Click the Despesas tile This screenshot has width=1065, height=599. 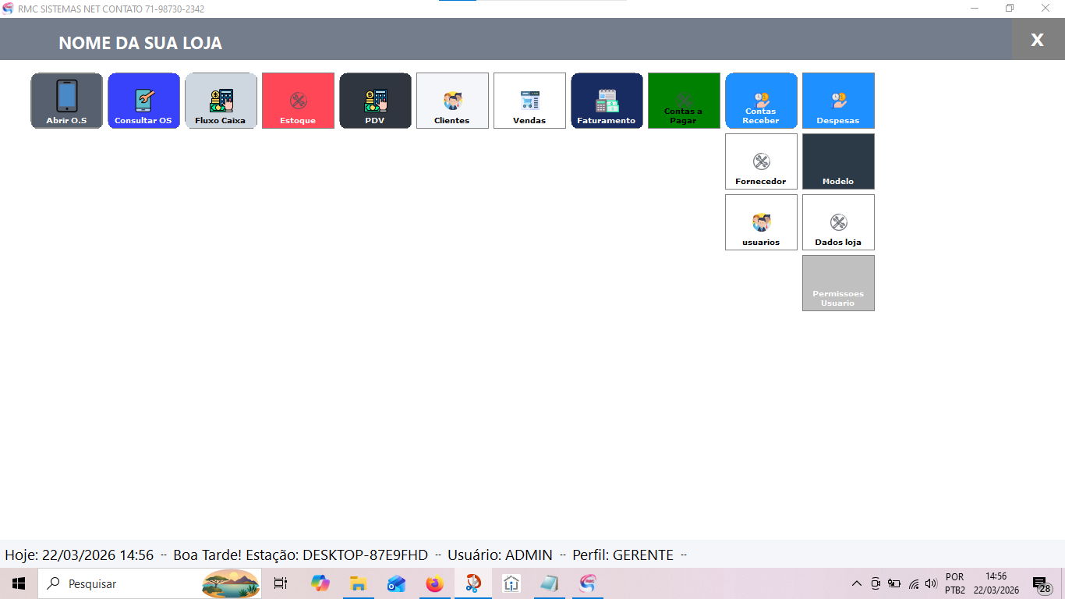pos(838,101)
